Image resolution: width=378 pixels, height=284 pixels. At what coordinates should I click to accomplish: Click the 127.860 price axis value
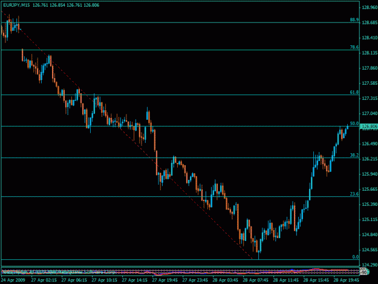coord(370,68)
